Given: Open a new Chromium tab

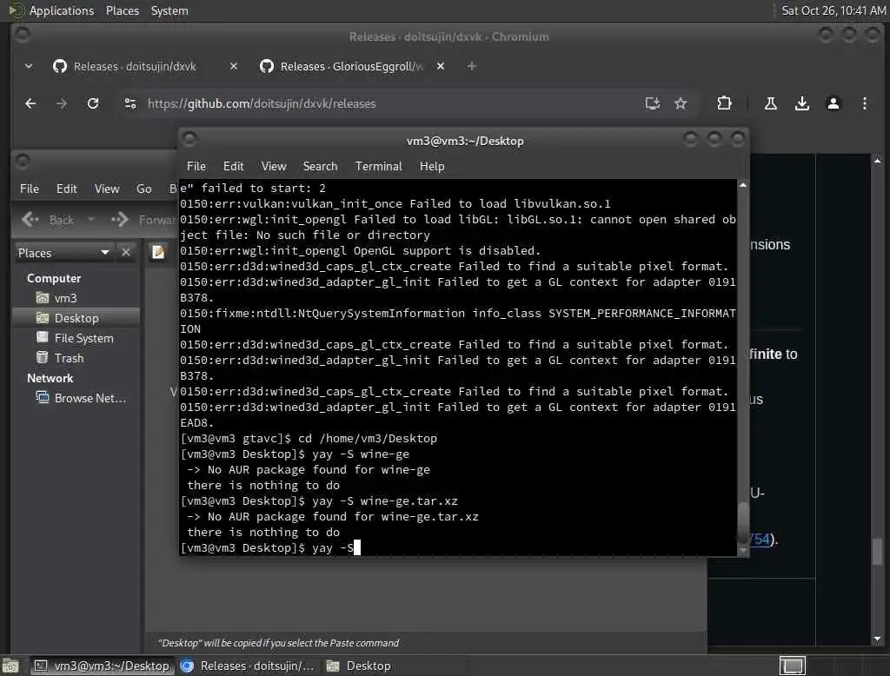Looking at the screenshot, I should (471, 66).
